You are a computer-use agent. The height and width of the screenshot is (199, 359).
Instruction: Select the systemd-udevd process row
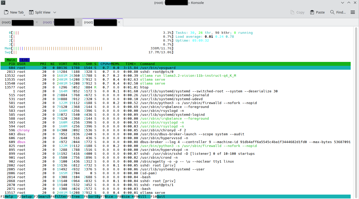point(176,99)
